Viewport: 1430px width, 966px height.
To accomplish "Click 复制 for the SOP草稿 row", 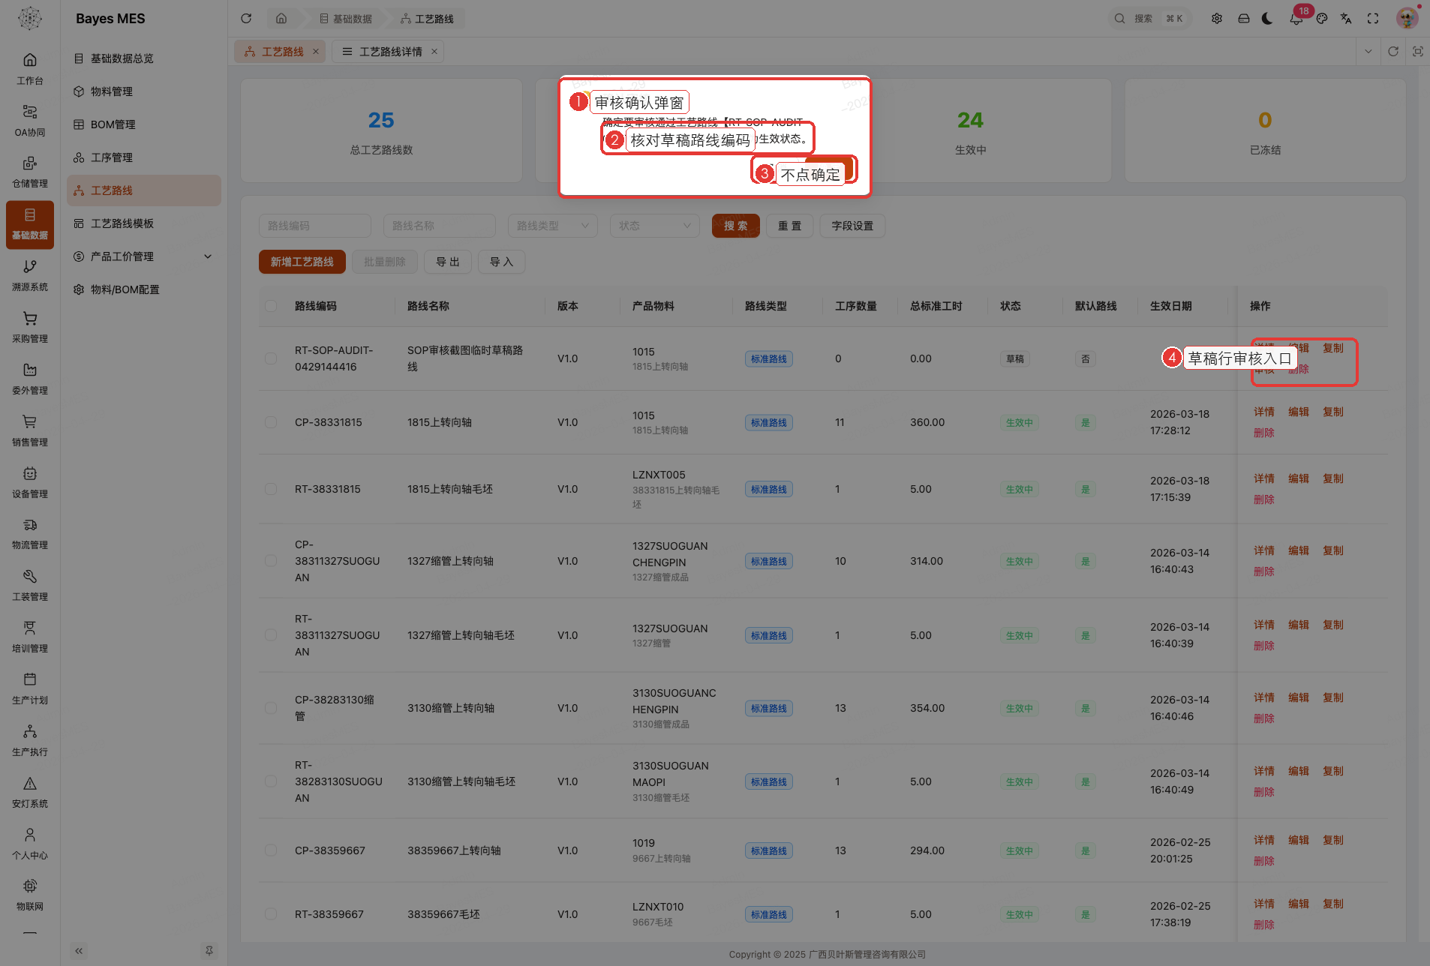I will [x=1333, y=348].
